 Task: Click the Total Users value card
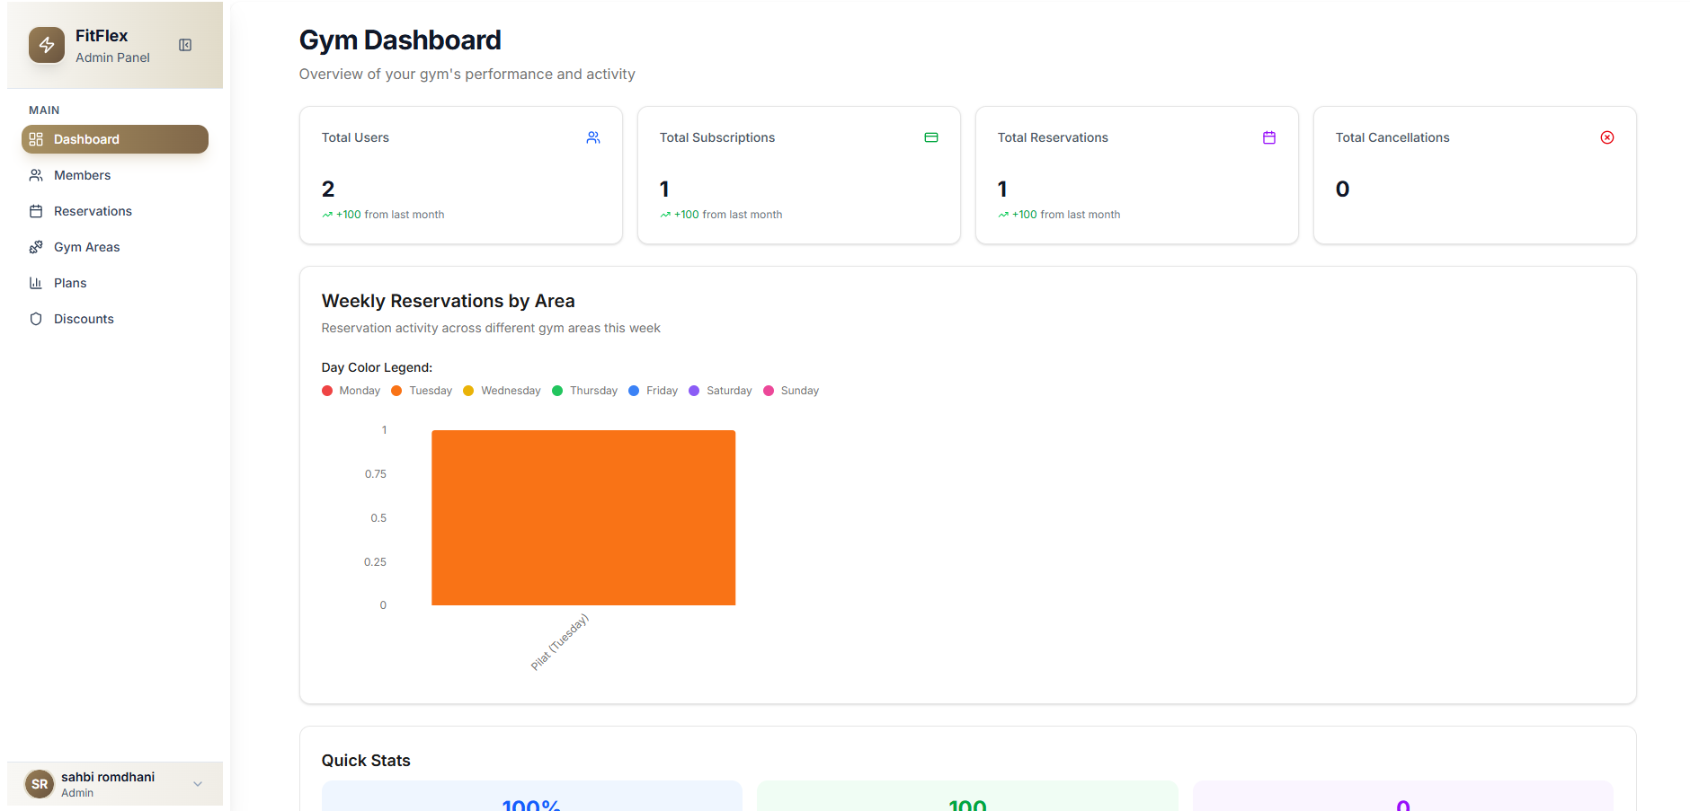point(460,175)
